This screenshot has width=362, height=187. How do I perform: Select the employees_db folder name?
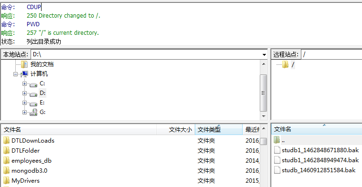[32, 161]
